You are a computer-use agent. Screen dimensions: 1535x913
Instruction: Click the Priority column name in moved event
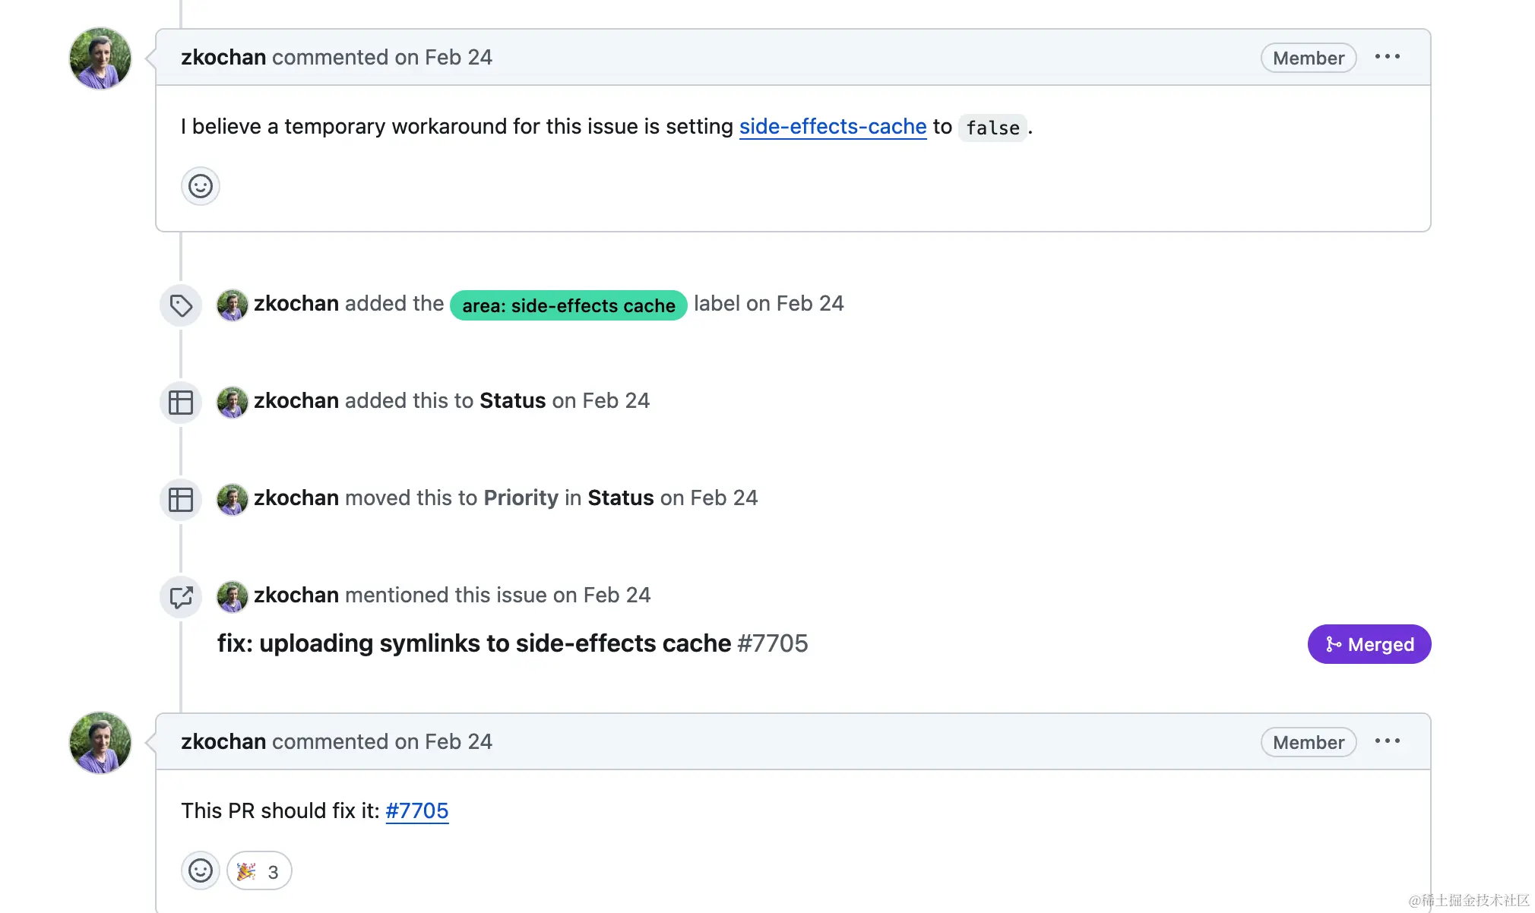pyautogui.click(x=521, y=498)
